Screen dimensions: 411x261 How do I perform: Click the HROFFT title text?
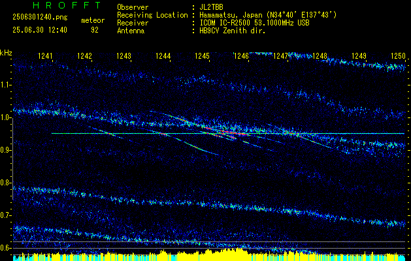click(67, 5)
